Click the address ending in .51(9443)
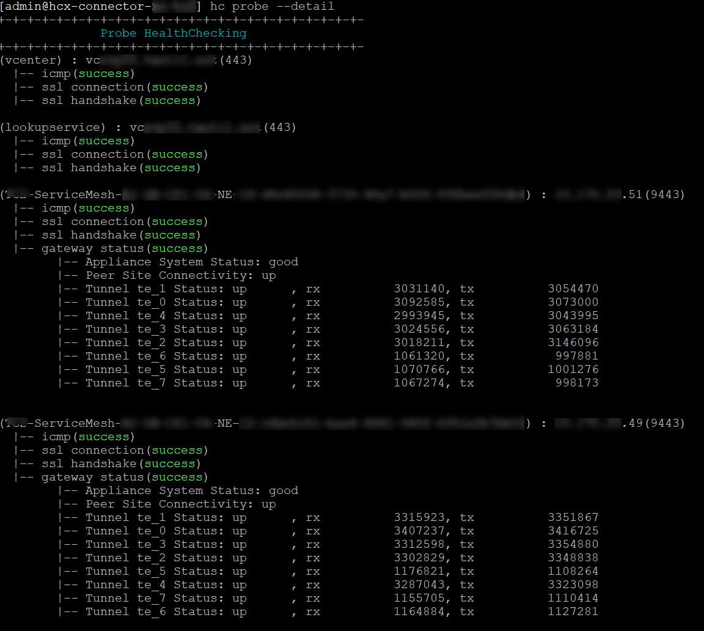Image resolution: width=704 pixels, height=631 pixels. pyautogui.click(x=620, y=194)
